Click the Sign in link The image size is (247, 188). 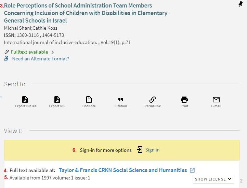[x=152, y=150]
